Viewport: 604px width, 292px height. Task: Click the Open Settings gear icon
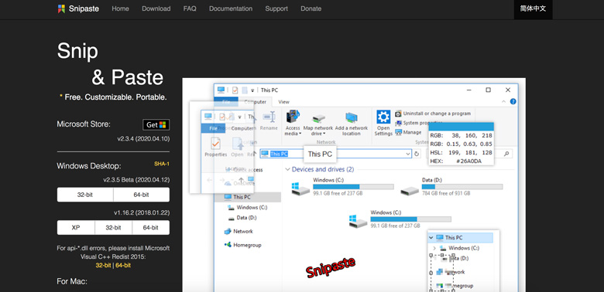click(383, 117)
